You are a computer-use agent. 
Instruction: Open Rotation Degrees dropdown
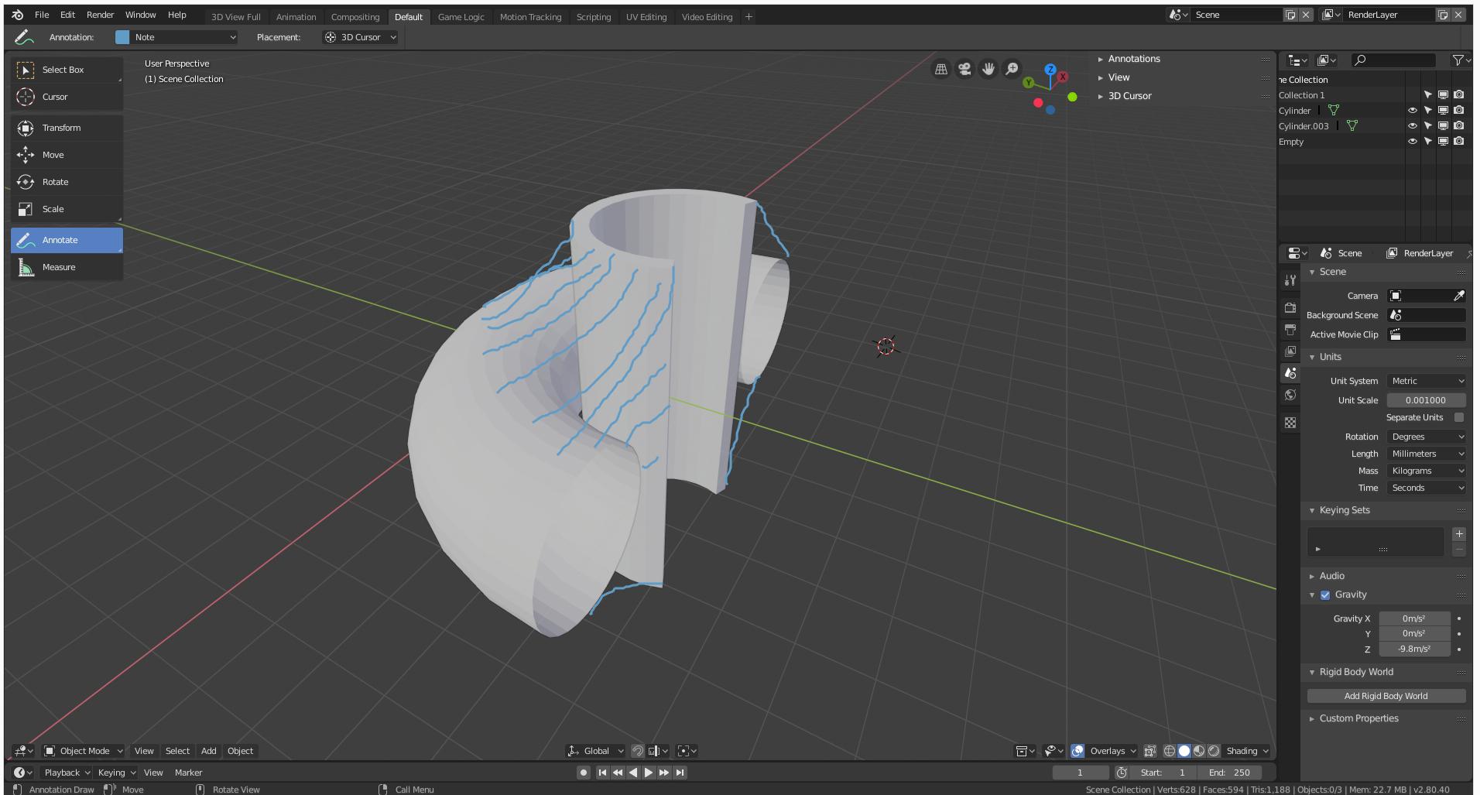coord(1426,437)
